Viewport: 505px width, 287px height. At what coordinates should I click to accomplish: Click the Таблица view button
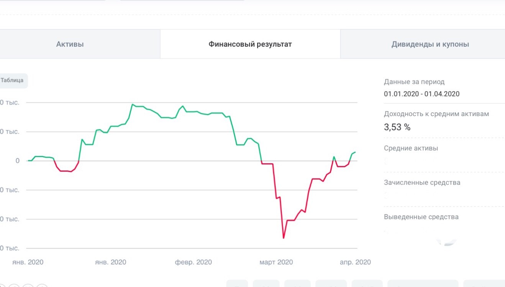[x=12, y=80]
